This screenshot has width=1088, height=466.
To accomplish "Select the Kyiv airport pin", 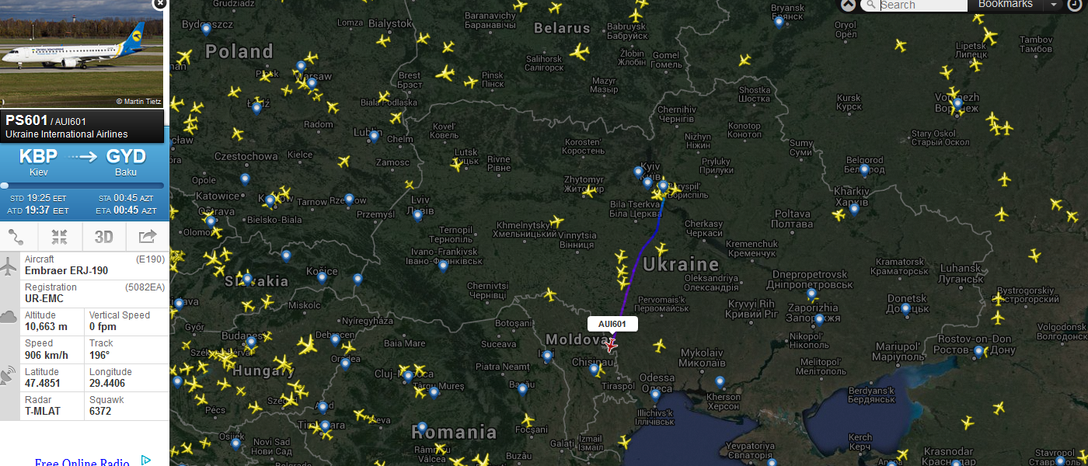I will click(x=639, y=172).
